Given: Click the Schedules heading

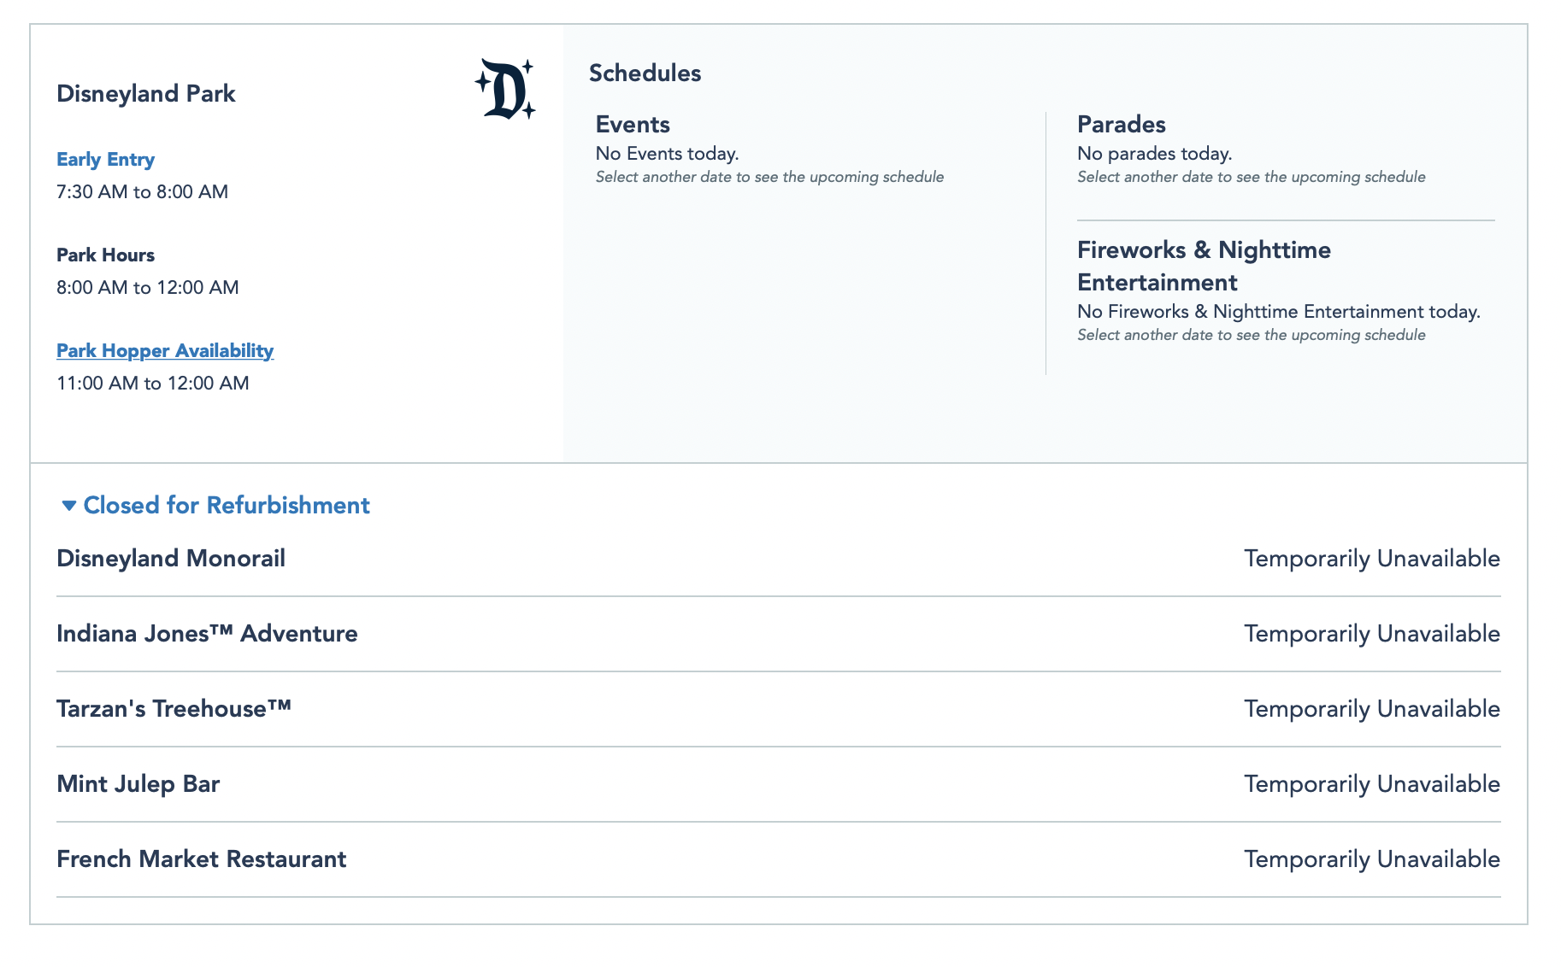Looking at the screenshot, I should [x=645, y=73].
